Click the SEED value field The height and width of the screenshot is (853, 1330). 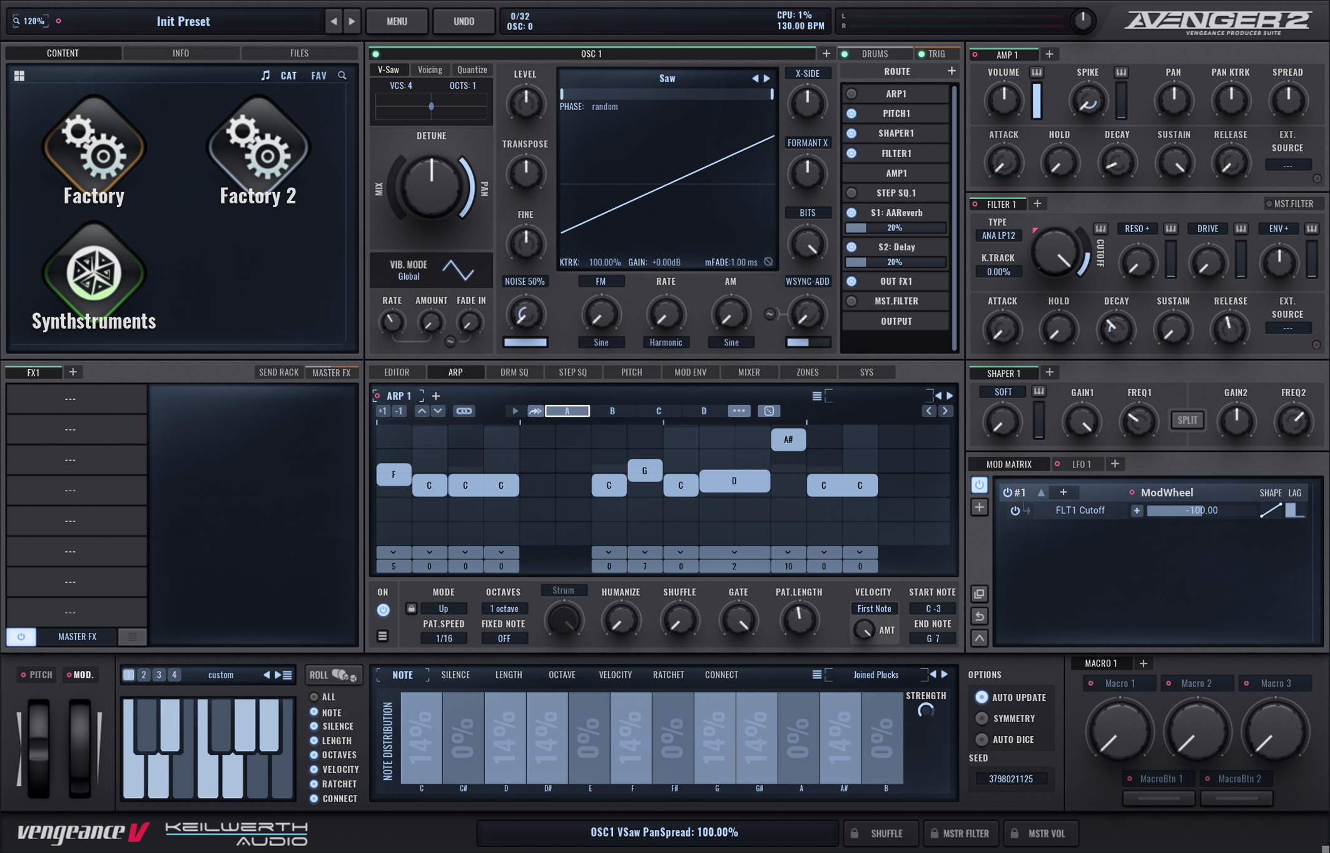pos(1010,779)
